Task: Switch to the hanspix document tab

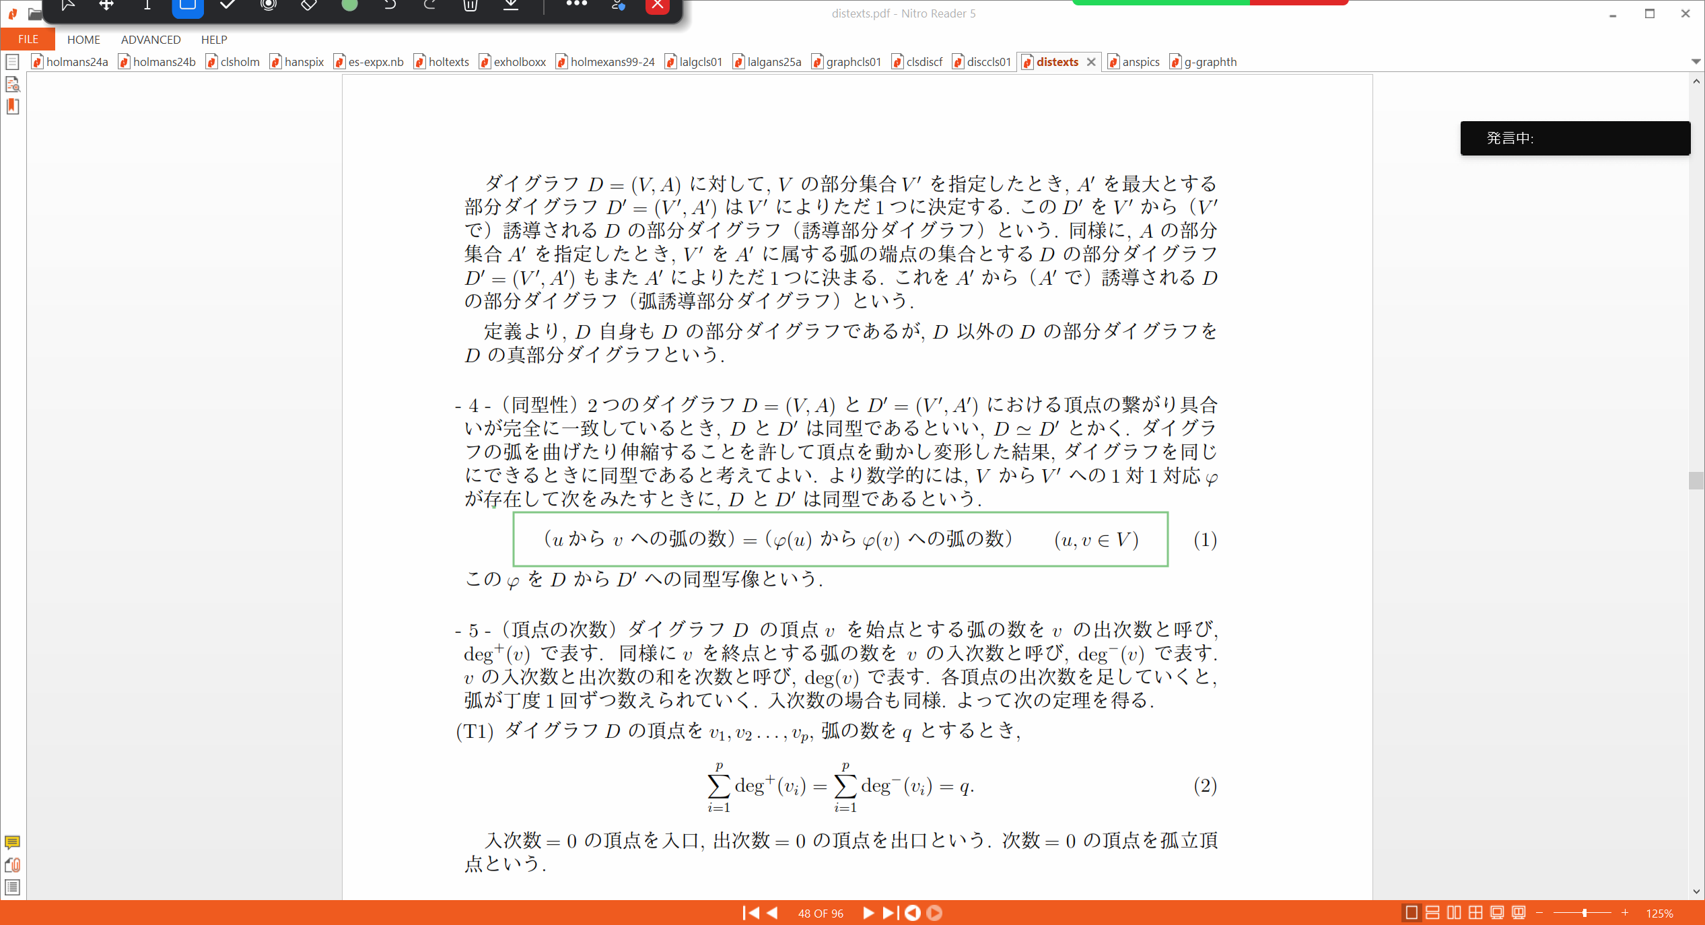Action: click(x=297, y=62)
